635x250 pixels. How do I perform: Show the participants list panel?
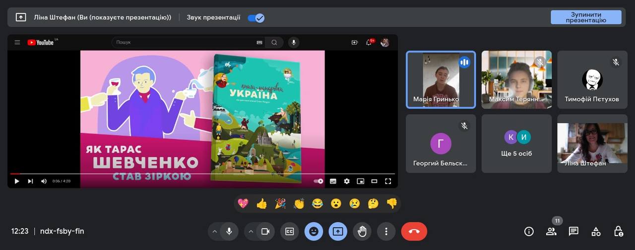click(x=551, y=231)
